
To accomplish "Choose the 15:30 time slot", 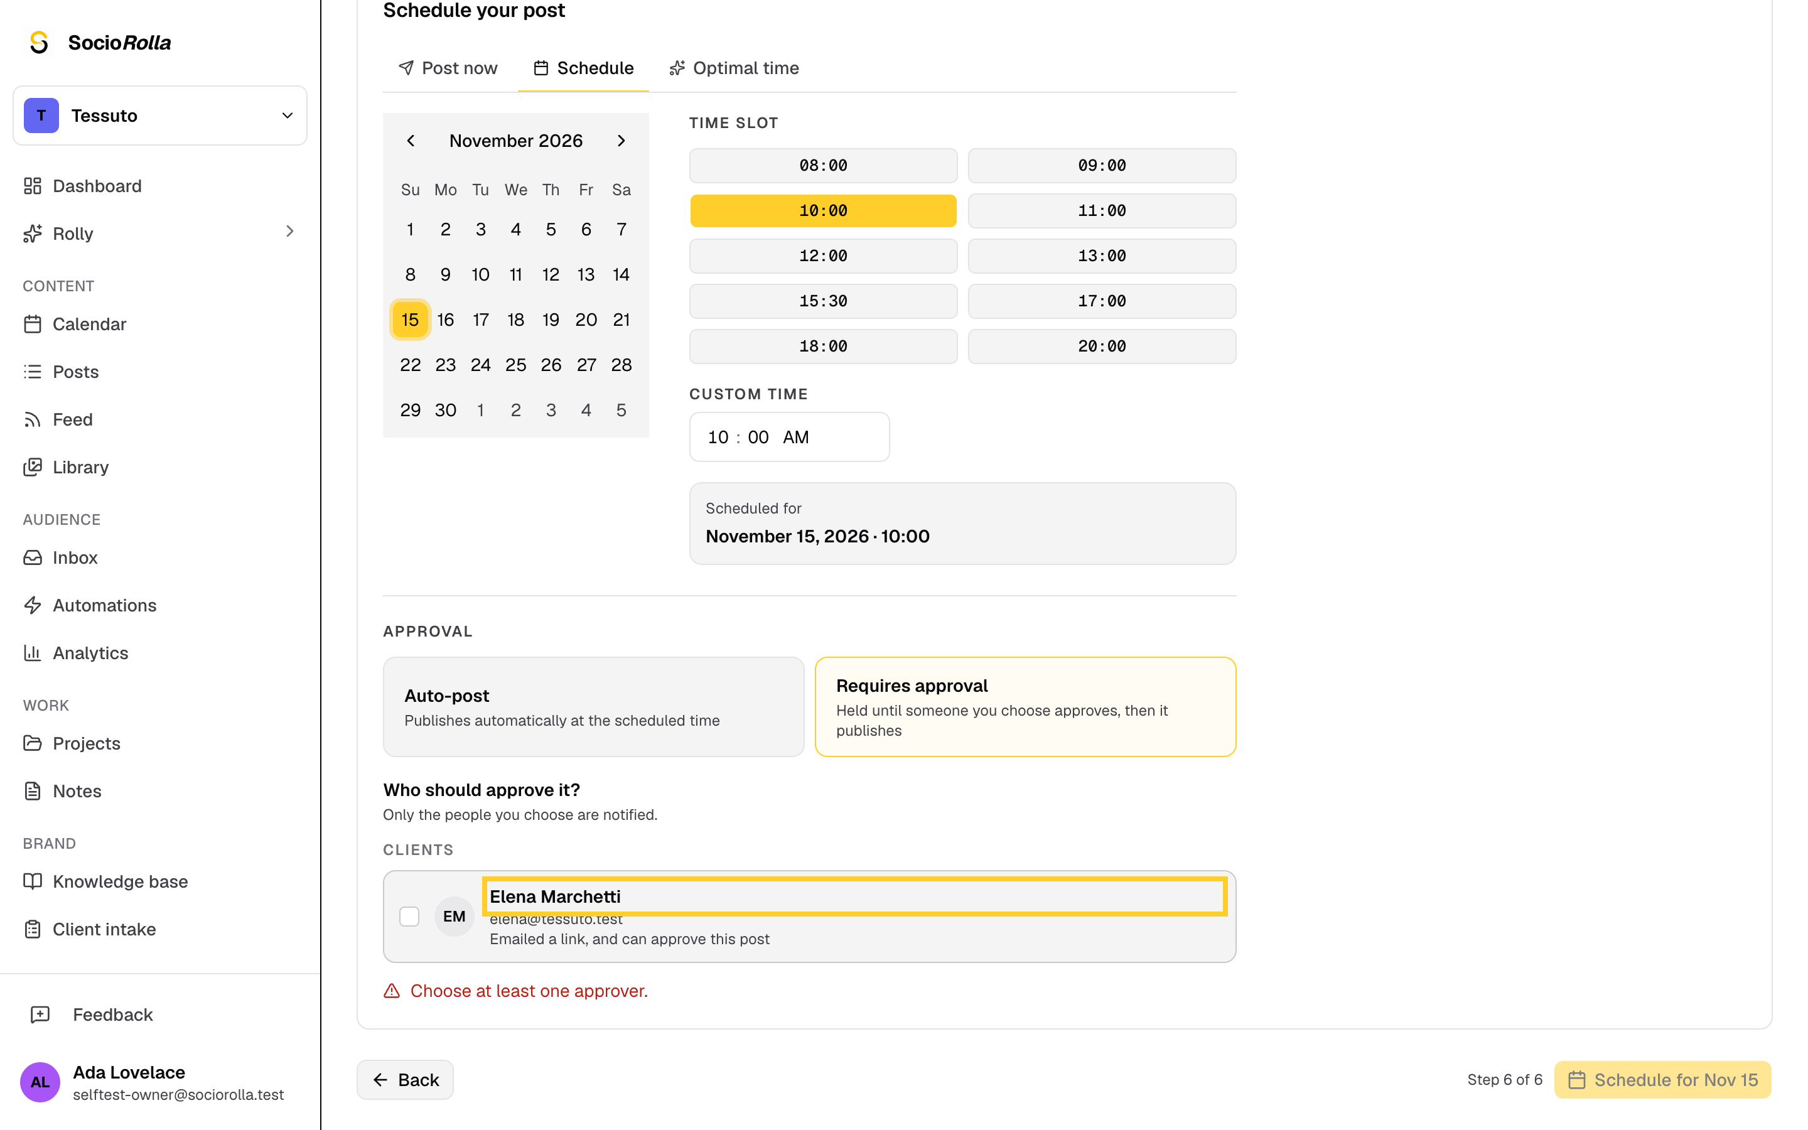I will click(x=823, y=301).
